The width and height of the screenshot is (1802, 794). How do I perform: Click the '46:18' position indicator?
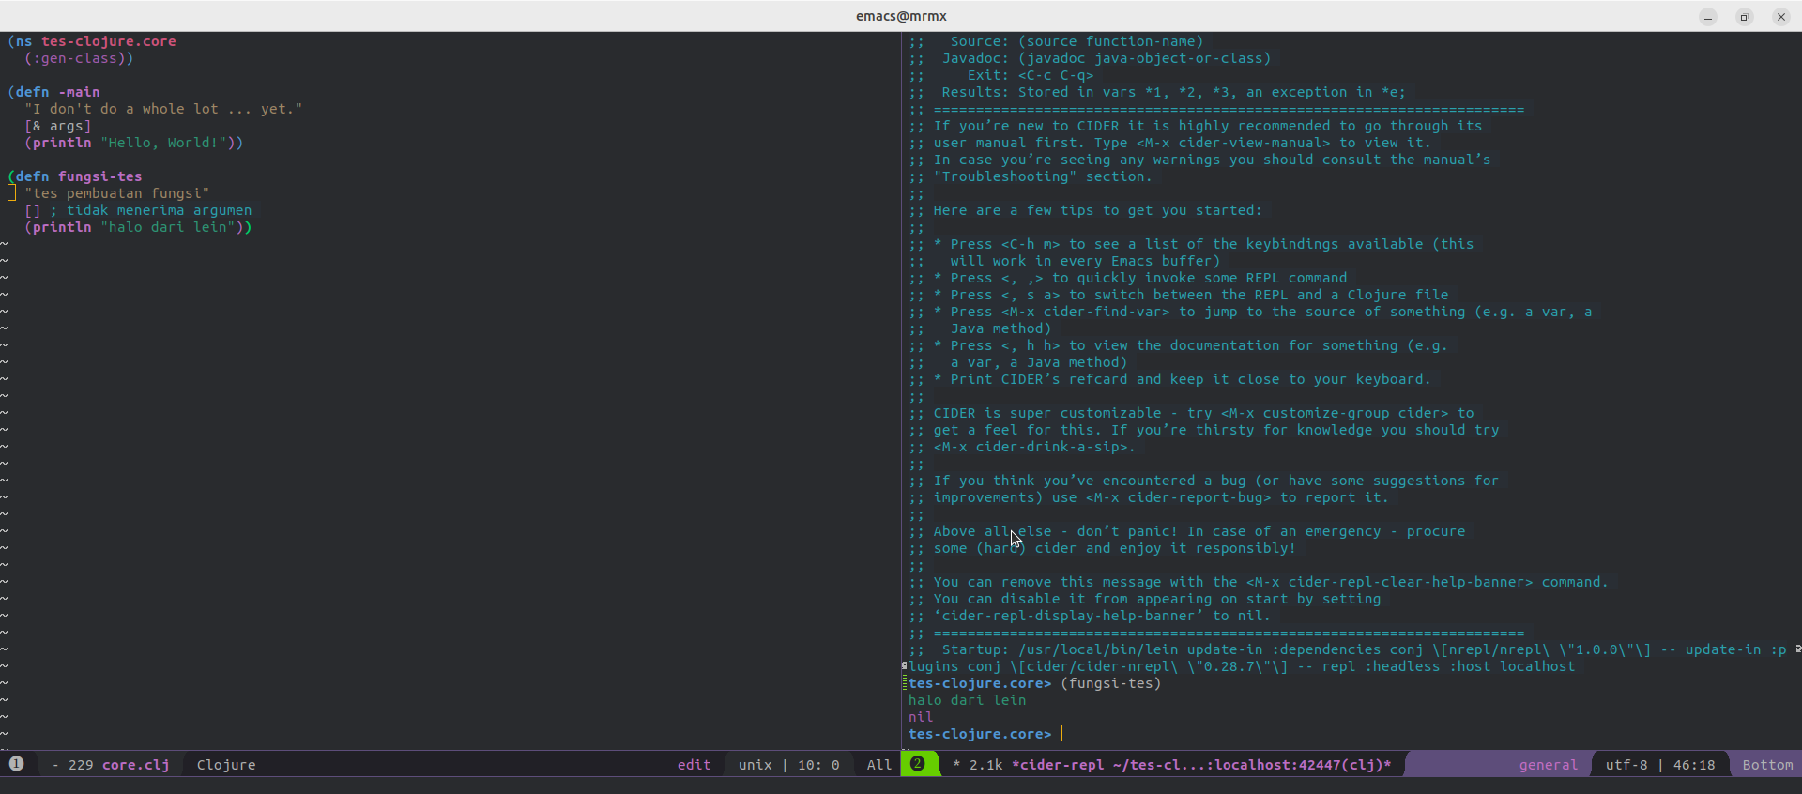pos(1694,765)
